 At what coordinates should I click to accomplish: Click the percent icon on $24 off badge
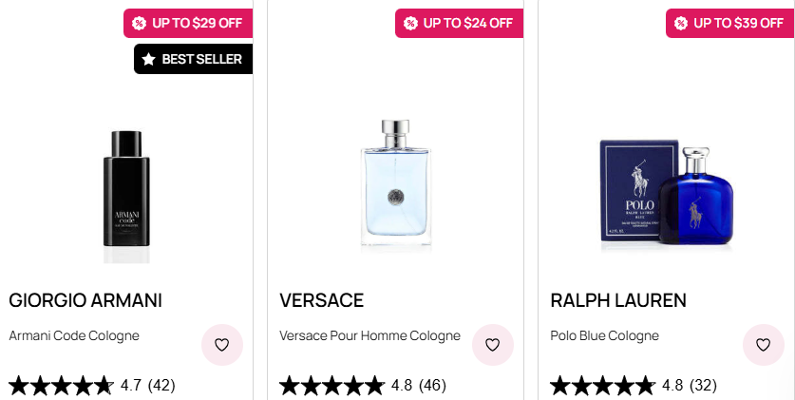(410, 23)
